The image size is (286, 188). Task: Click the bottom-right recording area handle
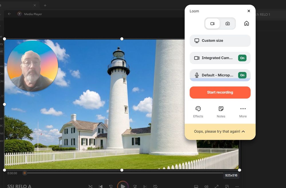point(240,170)
